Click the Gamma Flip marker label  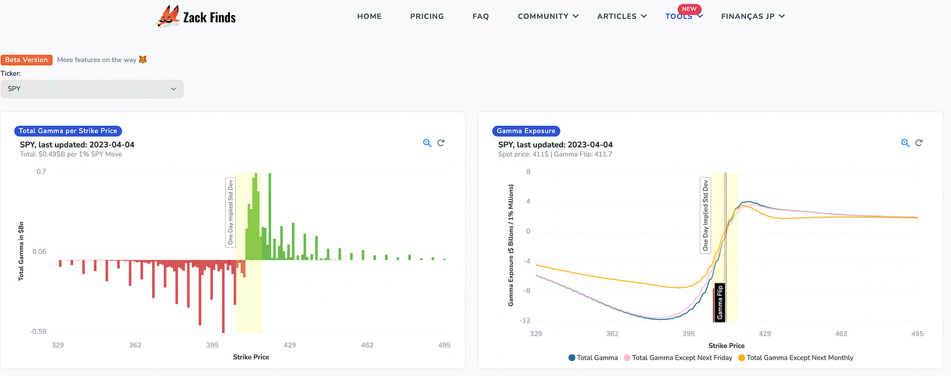tap(719, 302)
